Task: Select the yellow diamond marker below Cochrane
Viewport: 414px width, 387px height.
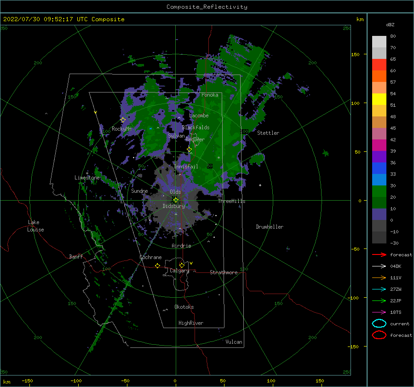Action: (157, 266)
